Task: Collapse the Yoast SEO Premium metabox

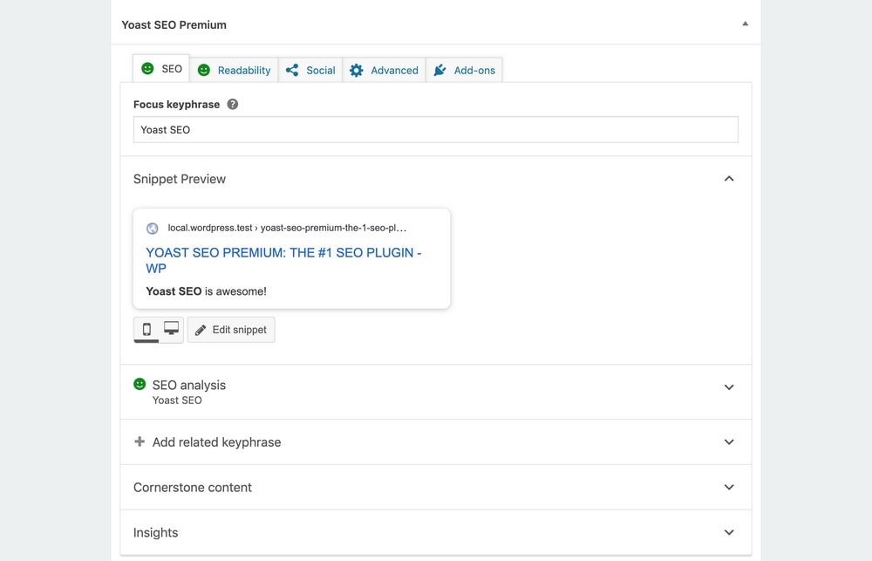Action: pyautogui.click(x=746, y=24)
